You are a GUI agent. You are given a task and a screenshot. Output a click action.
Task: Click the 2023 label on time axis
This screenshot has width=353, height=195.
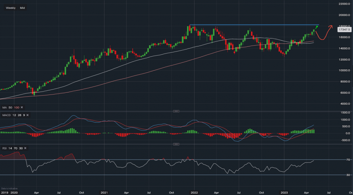point(285,193)
